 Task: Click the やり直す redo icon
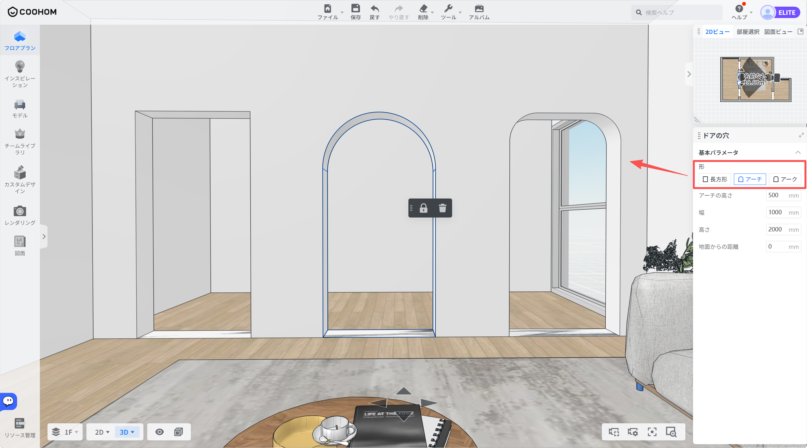(399, 12)
